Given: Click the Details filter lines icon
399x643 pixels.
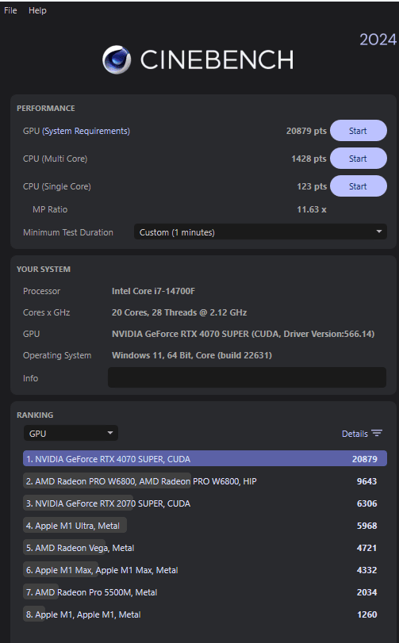Looking at the screenshot, I should point(377,434).
